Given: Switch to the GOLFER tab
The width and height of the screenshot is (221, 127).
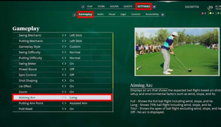Looking at the screenshot, I should click(114, 7).
